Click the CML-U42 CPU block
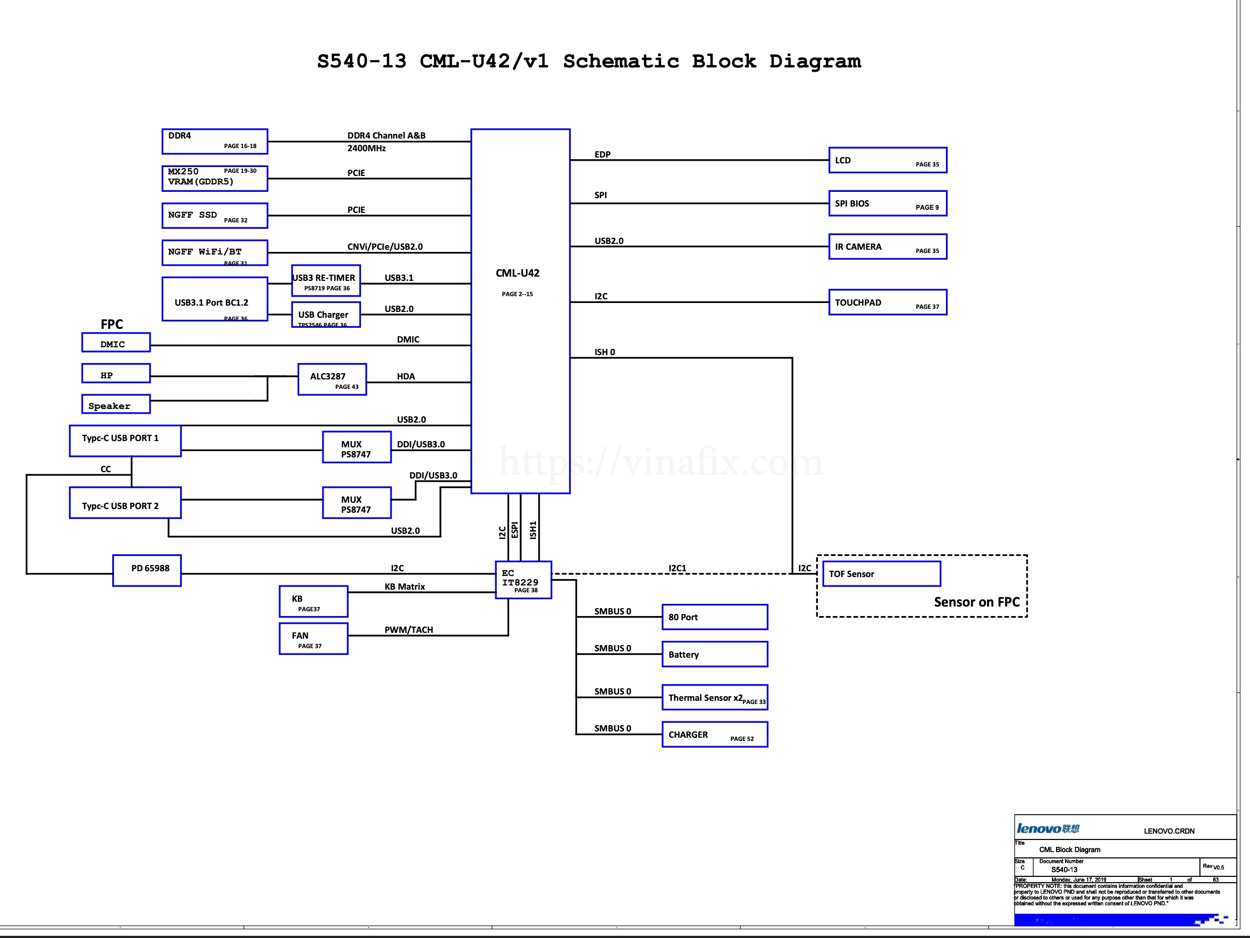 tap(521, 311)
